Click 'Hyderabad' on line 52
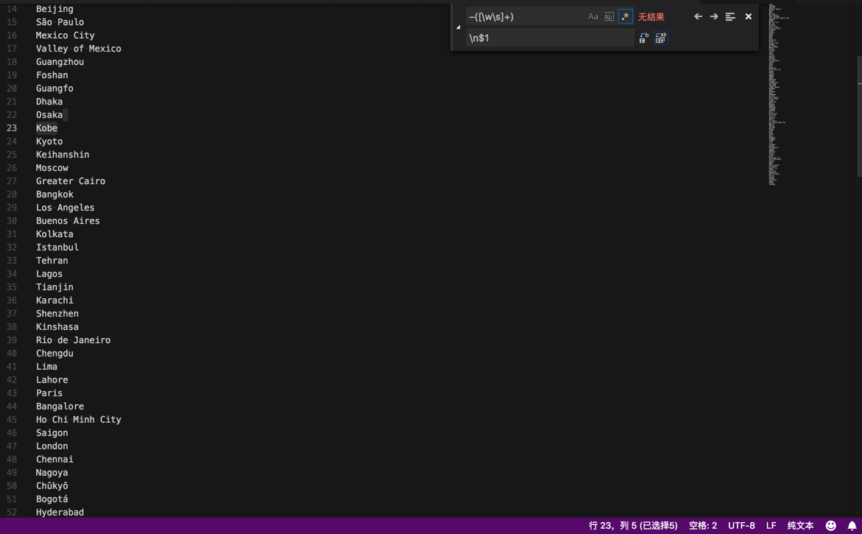This screenshot has width=862, height=534. click(x=60, y=512)
